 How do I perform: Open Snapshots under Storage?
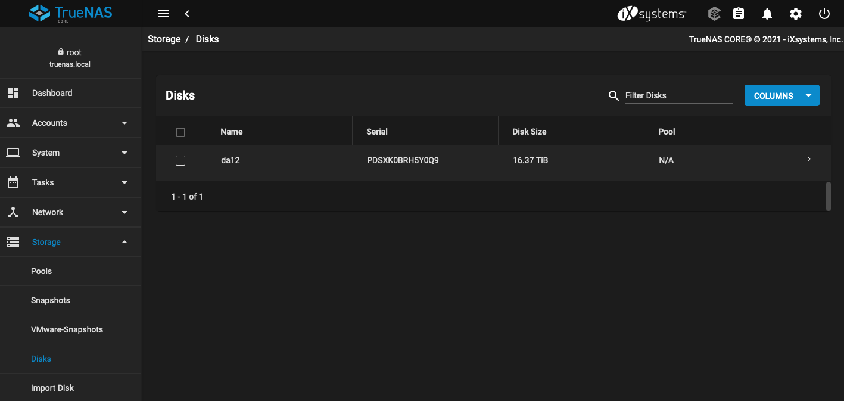[x=70, y=300]
